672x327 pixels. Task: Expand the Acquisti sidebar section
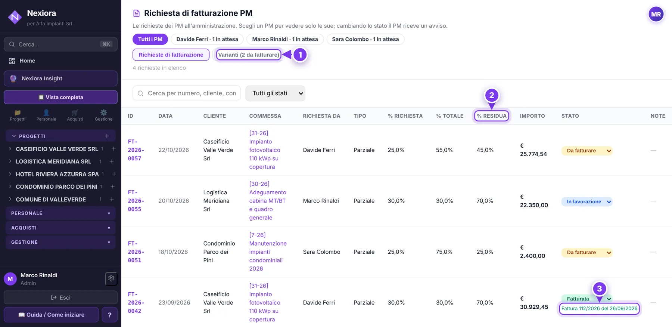click(x=60, y=228)
